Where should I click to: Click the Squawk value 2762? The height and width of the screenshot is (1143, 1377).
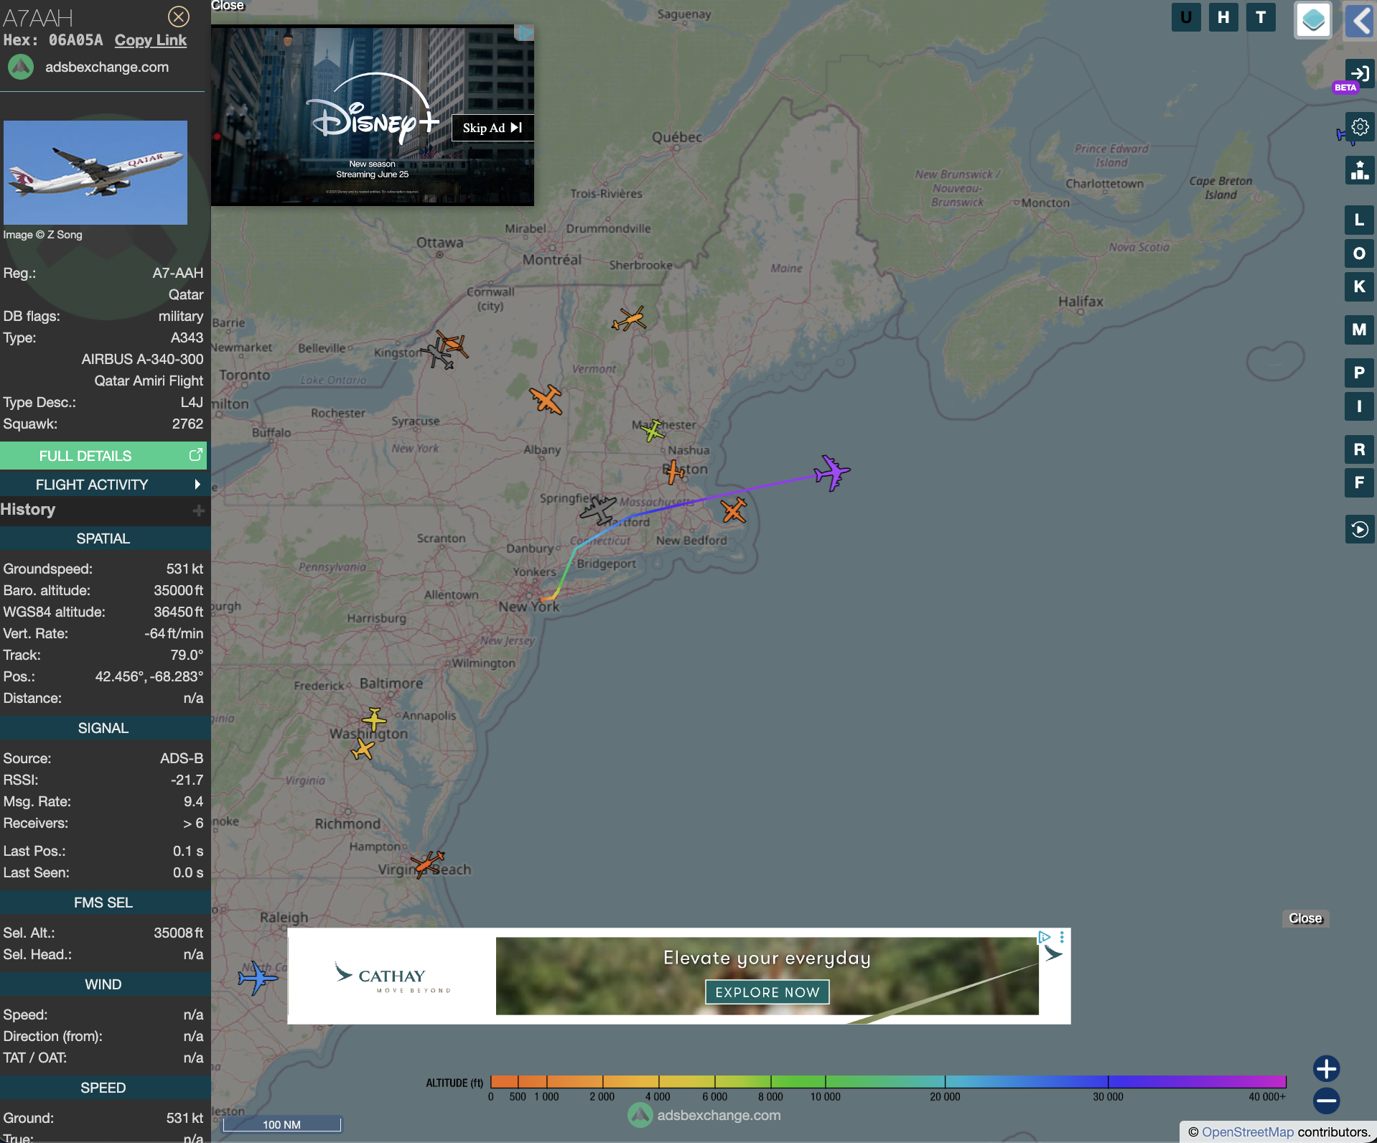[187, 424]
